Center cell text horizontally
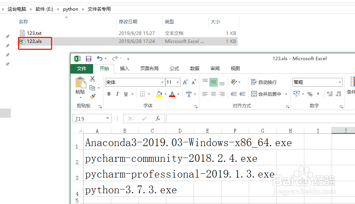Viewport: 355px width, 204px height. tap(214, 94)
